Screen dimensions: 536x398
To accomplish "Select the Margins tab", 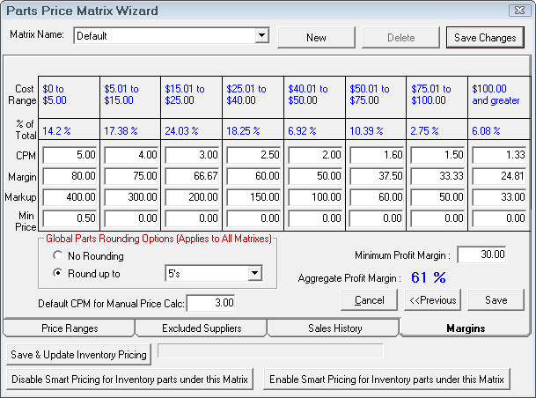I will (465, 328).
